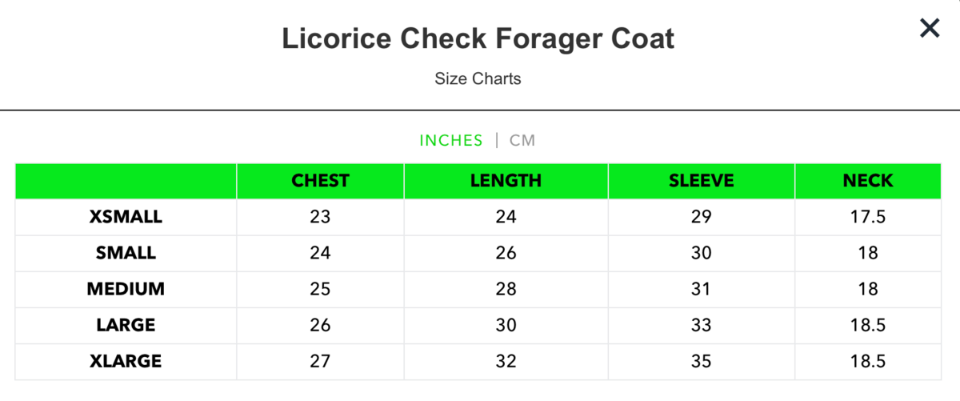
Task: Click XSMALL neck value 17.5
Action: 868,217
